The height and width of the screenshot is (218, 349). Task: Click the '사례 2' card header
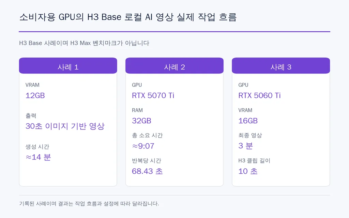tap(174, 66)
